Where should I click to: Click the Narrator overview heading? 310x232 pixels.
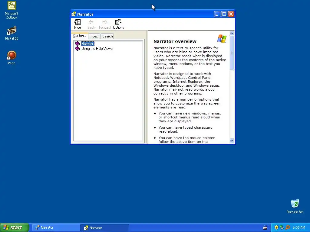click(x=175, y=41)
